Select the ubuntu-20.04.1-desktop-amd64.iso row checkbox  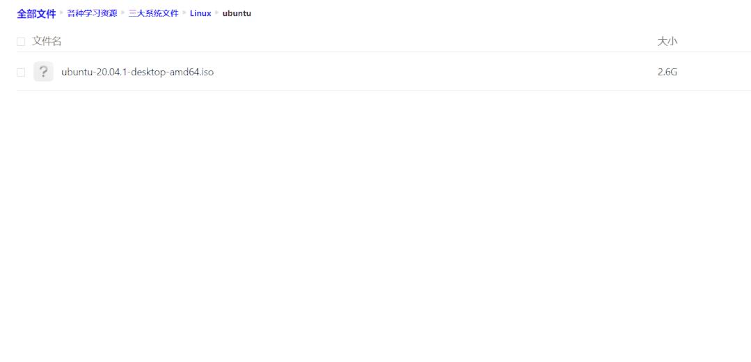tap(21, 72)
